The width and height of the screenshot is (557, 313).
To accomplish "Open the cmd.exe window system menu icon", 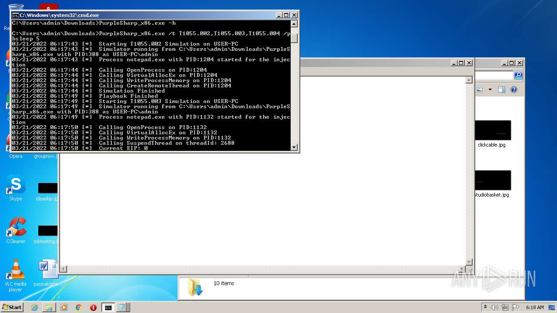I will click(x=15, y=15).
